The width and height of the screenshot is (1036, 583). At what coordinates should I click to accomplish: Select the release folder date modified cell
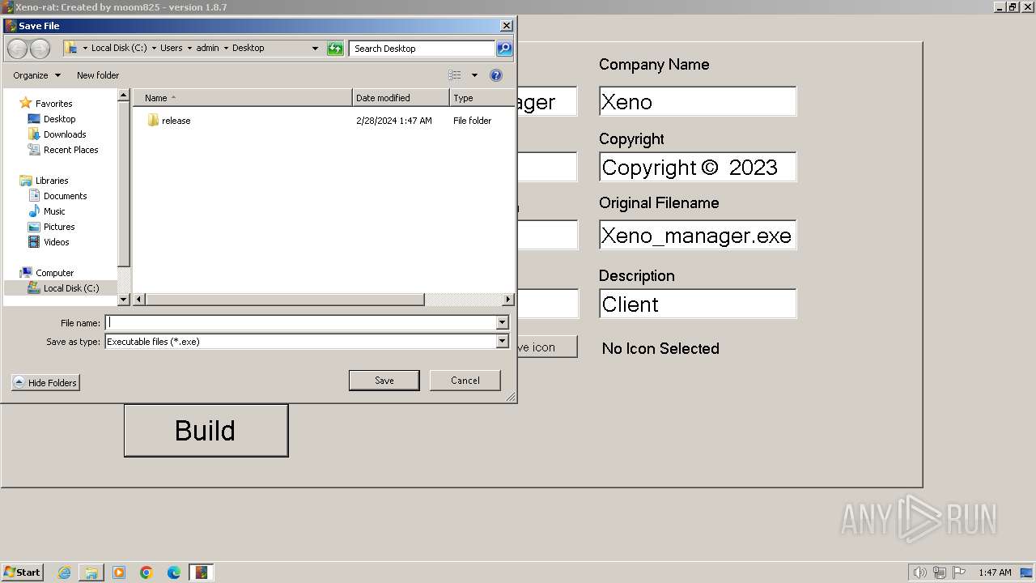[x=394, y=121]
